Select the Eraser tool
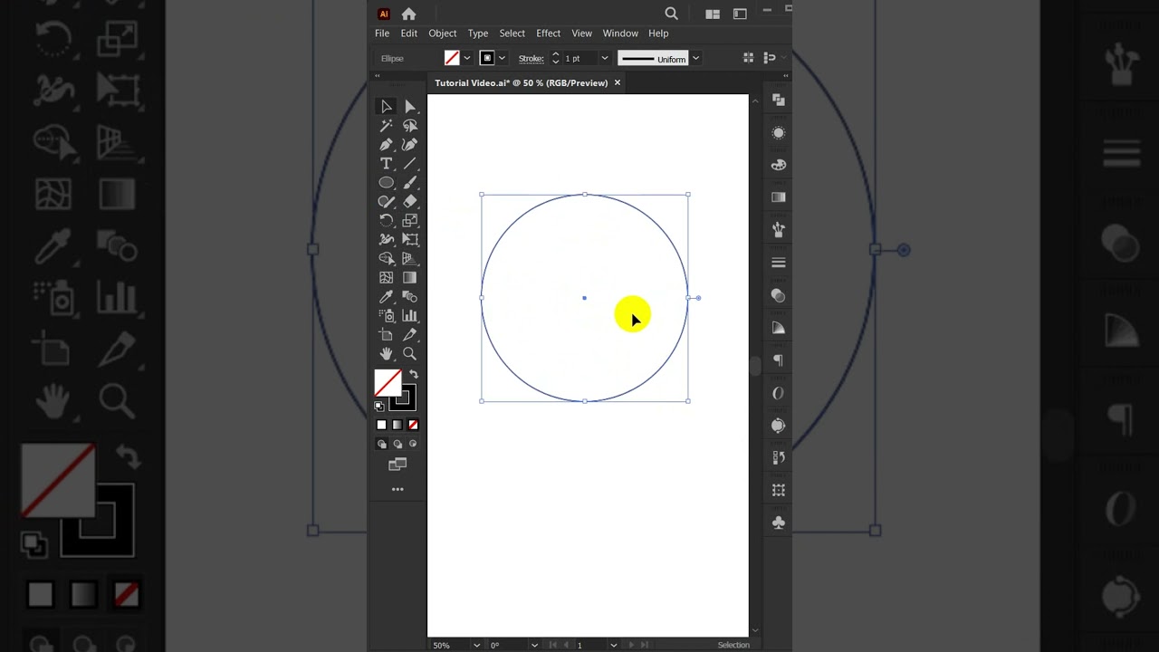 pyautogui.click(x=410, y=202)
